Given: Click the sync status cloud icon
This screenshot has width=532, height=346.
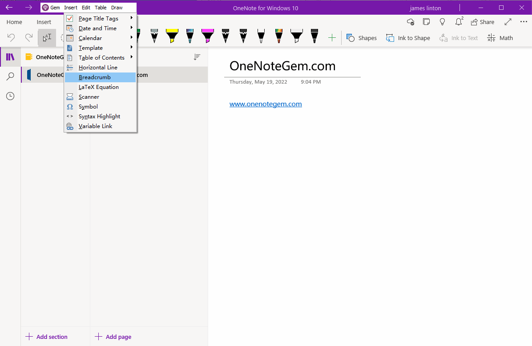Looking at the screenshot, I should 411,22.
